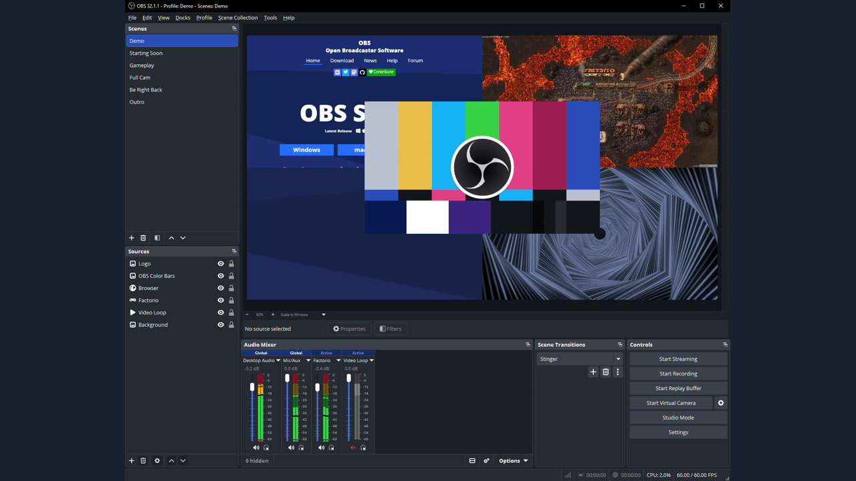The image size is (856, 481).
Task: Open the Profile menu
Action: pos(204,18)
